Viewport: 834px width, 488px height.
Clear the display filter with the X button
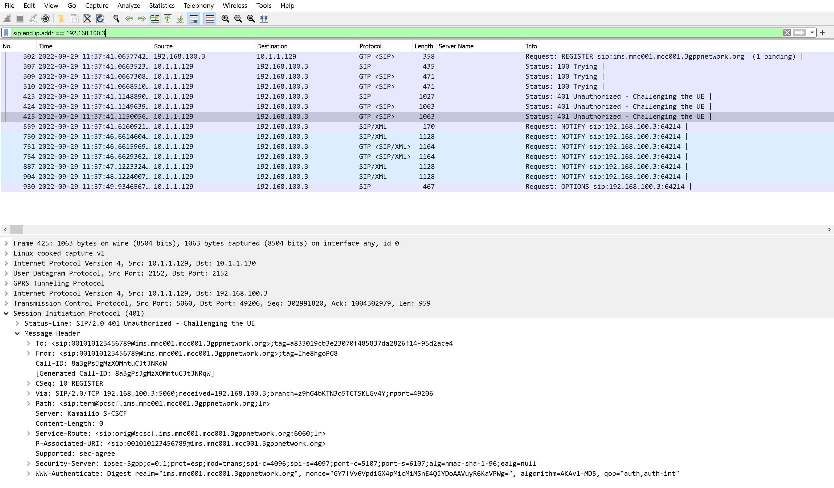(x=787, y=33)
